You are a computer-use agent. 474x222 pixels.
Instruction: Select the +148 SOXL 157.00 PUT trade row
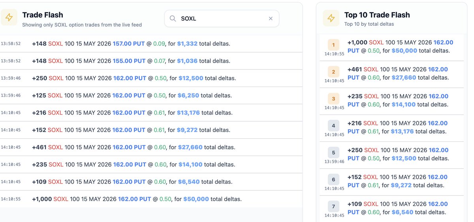[151, 43]
